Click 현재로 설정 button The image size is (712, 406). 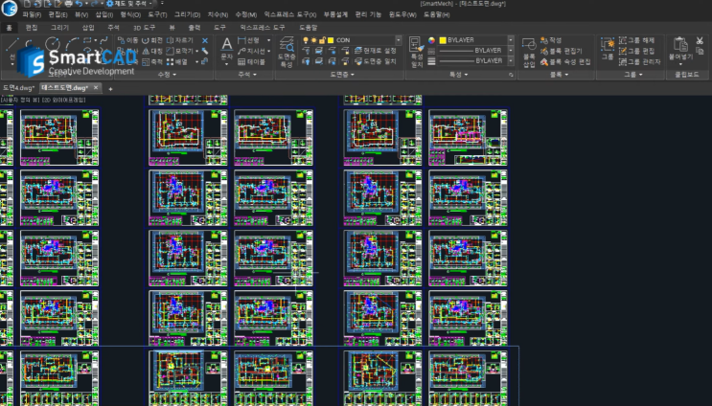pyautogui.click(x=376, y=51)
